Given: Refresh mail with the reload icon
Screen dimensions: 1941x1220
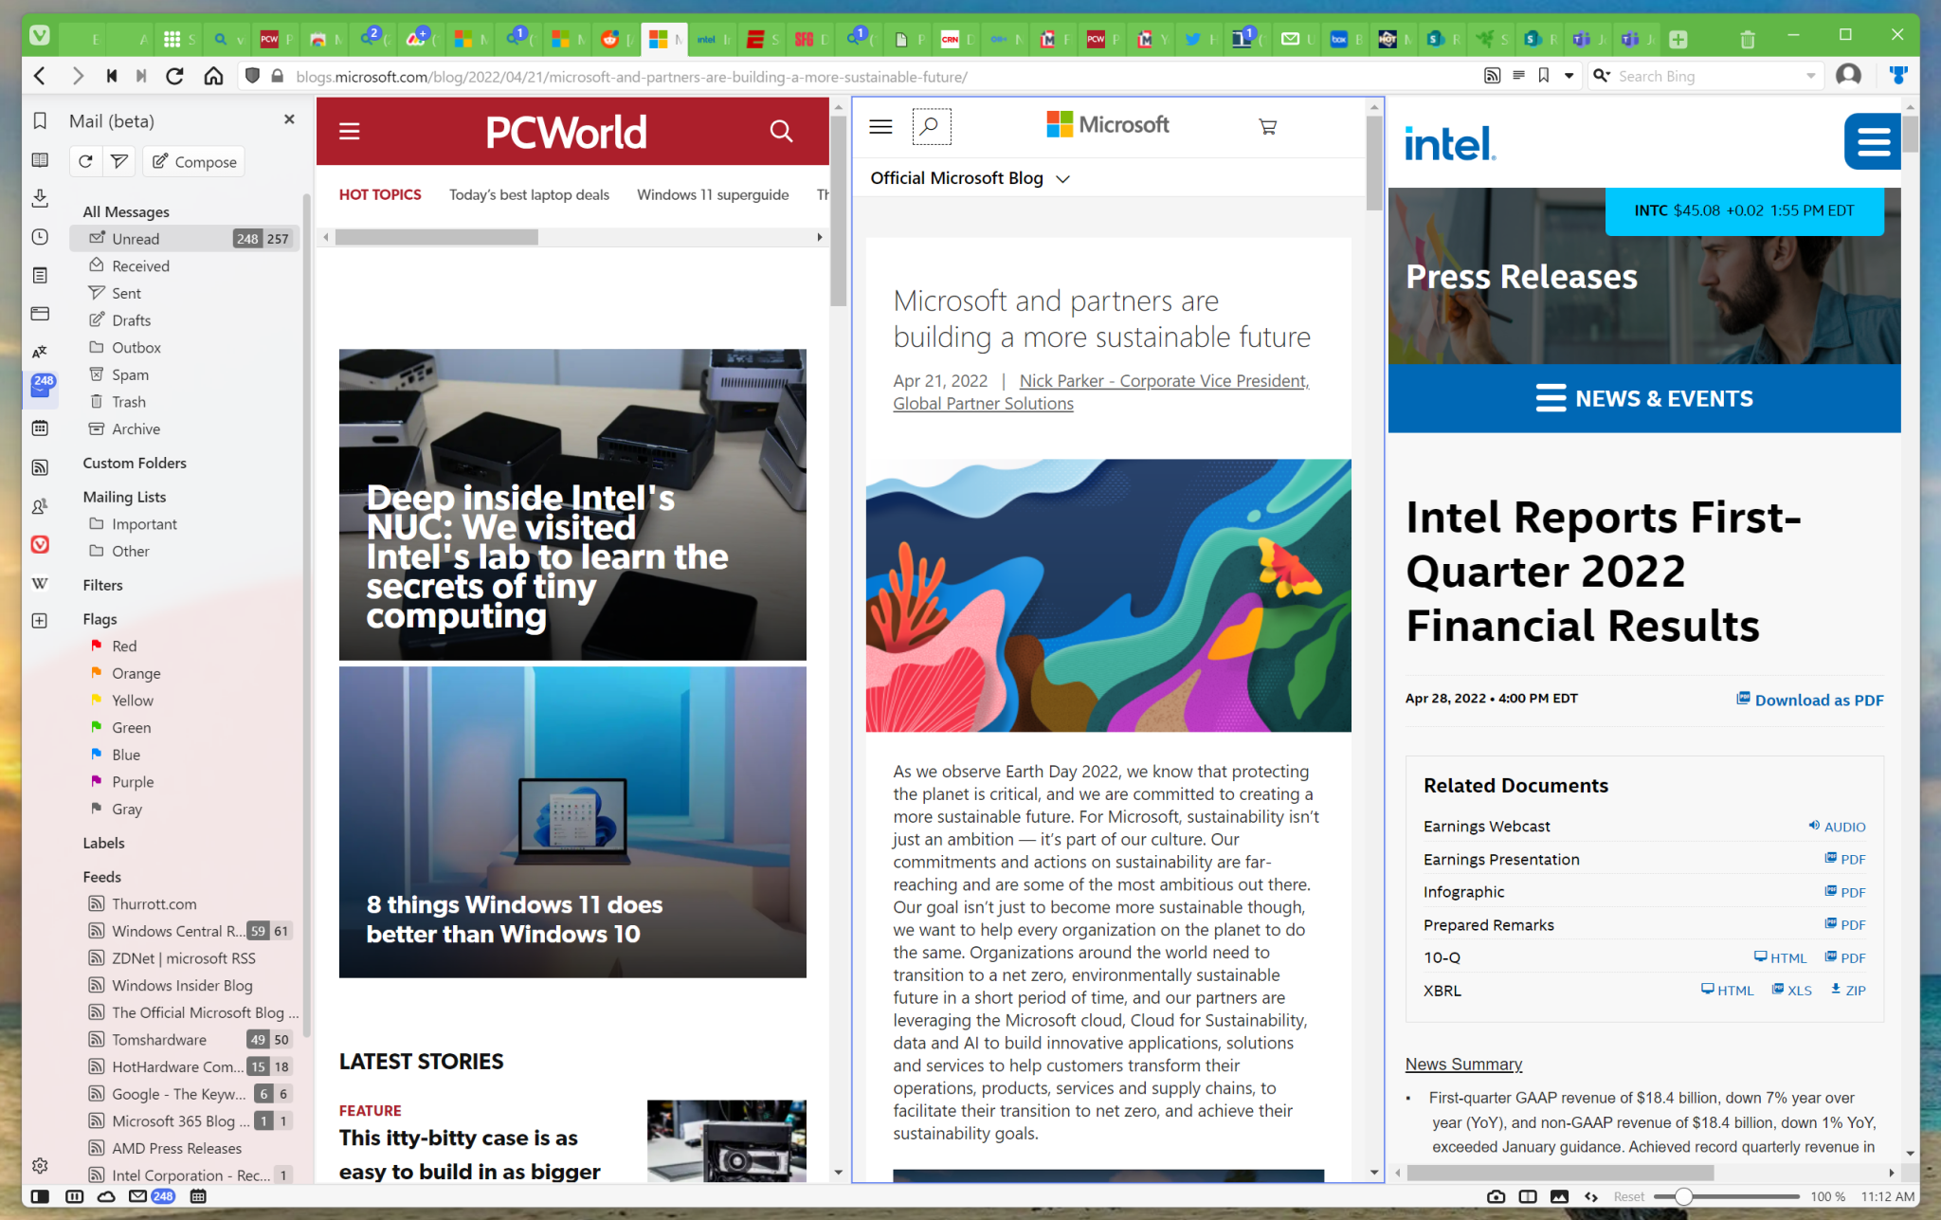Looking at the screenshot, I should [84, 161].
